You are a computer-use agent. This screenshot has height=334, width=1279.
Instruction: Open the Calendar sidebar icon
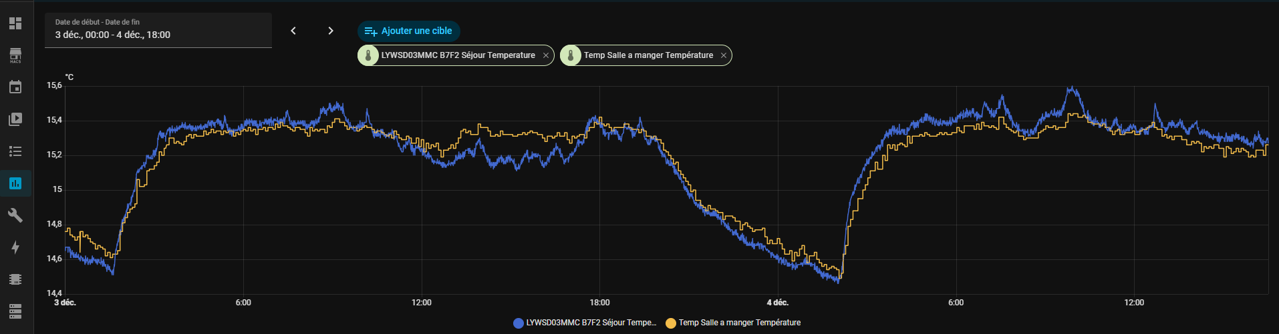(15, 87)
